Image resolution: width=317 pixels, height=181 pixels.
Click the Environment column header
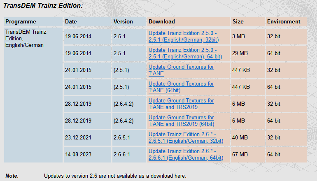pyautogui.click(x=286, y=22)
